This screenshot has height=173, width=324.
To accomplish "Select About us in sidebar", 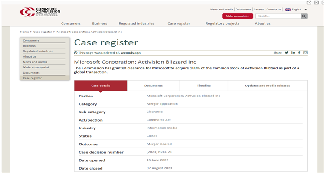I will click(29, 56).
